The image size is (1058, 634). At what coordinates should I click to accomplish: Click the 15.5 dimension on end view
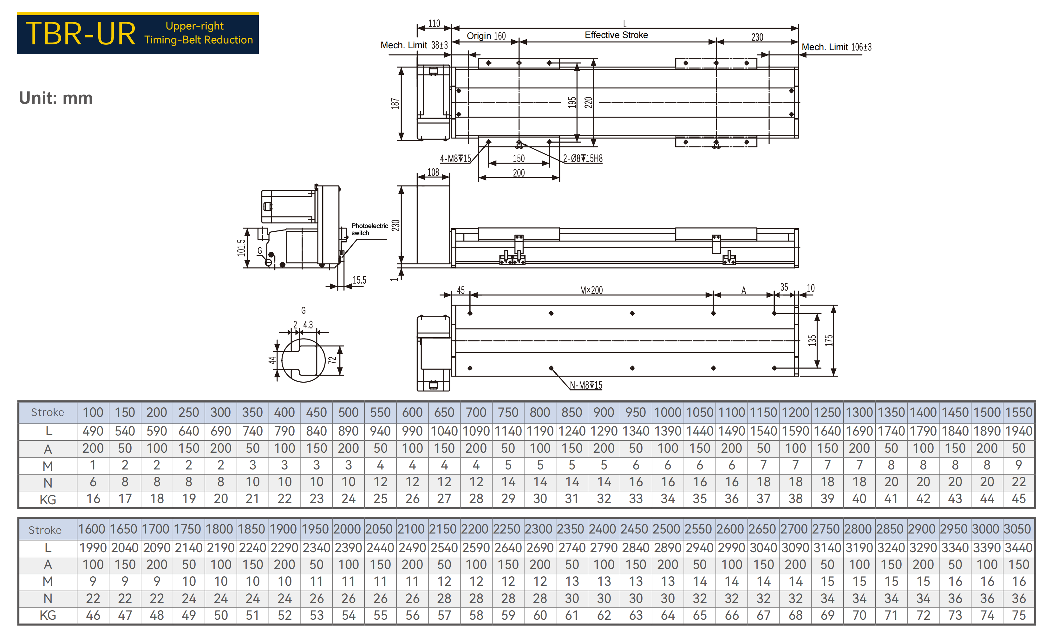[359, 280]
